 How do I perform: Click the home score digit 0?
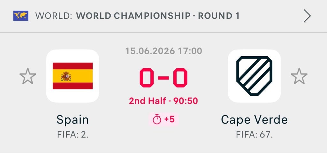pos(147,78)
